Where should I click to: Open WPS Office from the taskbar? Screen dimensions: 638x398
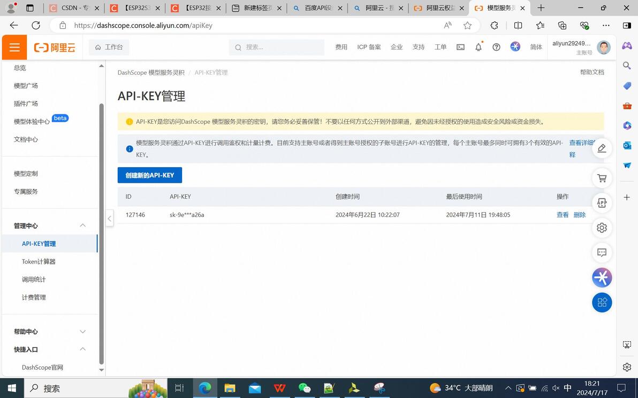point(279,388)
